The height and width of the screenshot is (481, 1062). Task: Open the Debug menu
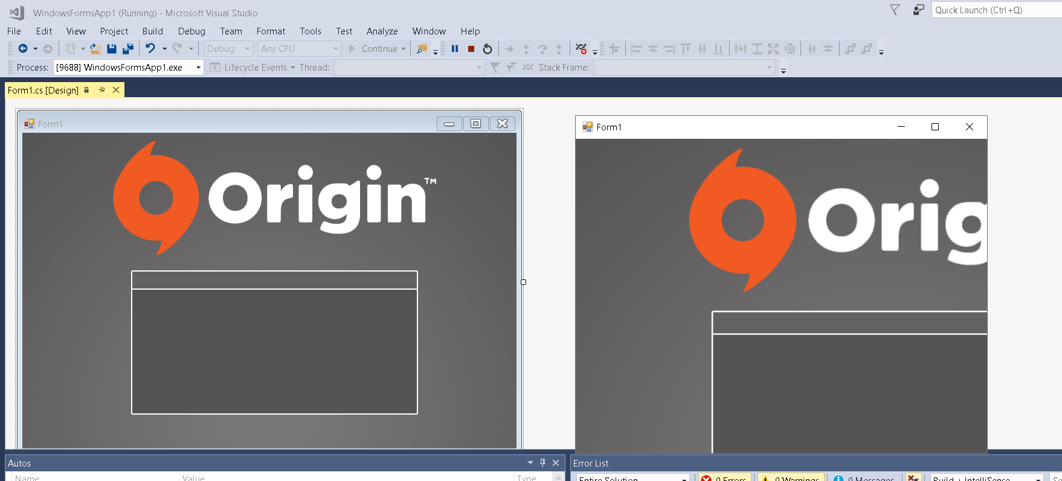tap(191, 31)
